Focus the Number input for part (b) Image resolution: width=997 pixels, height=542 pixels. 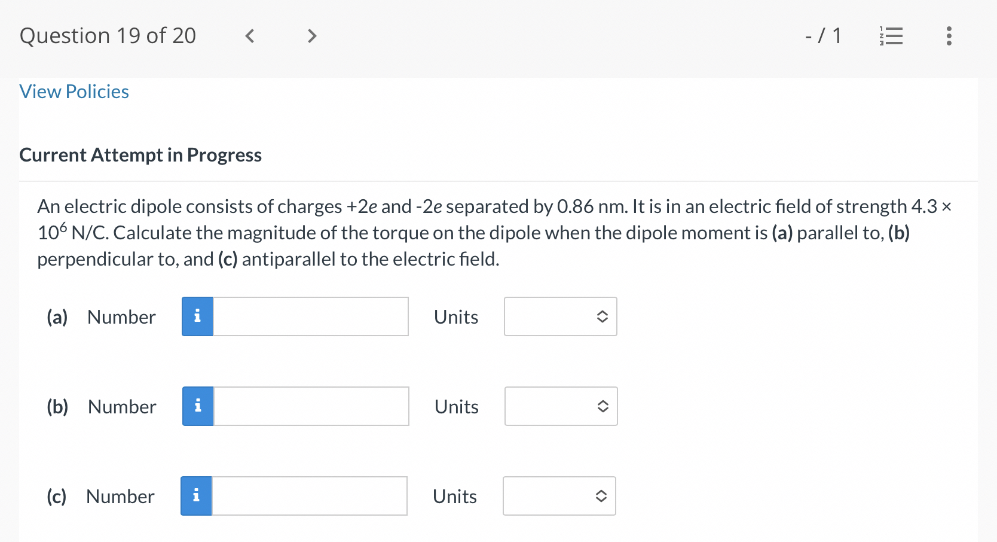point(311,406)
